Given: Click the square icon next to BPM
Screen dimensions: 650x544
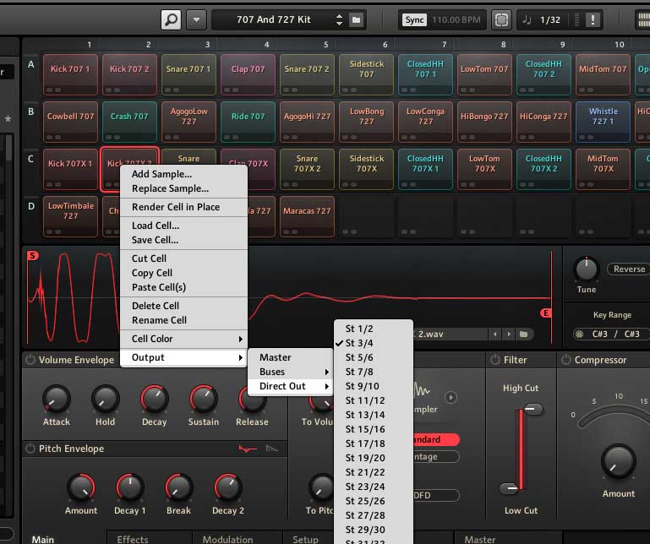Looking at the screenshot, I should pos(501,19).
